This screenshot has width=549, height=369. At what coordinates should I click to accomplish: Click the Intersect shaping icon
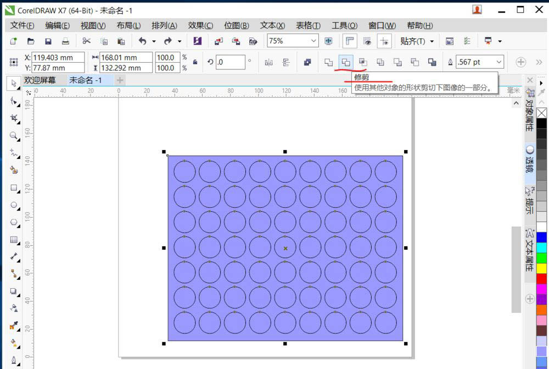coord(363,62)
